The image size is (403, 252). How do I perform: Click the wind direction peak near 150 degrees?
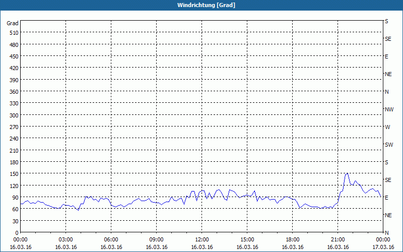point(347,174)
